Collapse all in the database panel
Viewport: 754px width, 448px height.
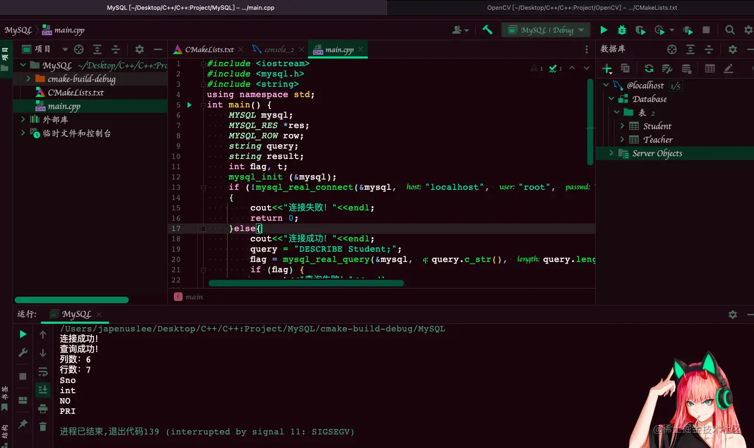coord(708,49)
